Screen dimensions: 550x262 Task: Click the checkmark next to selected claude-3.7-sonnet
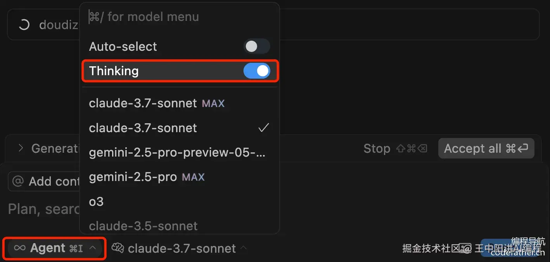click(264, 128)
